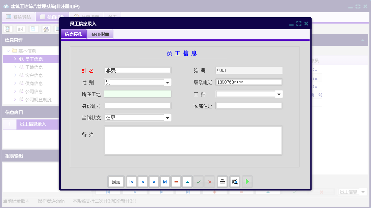Advance to the next record
This screenshot has width=371, height=208.
coord(154,181)
